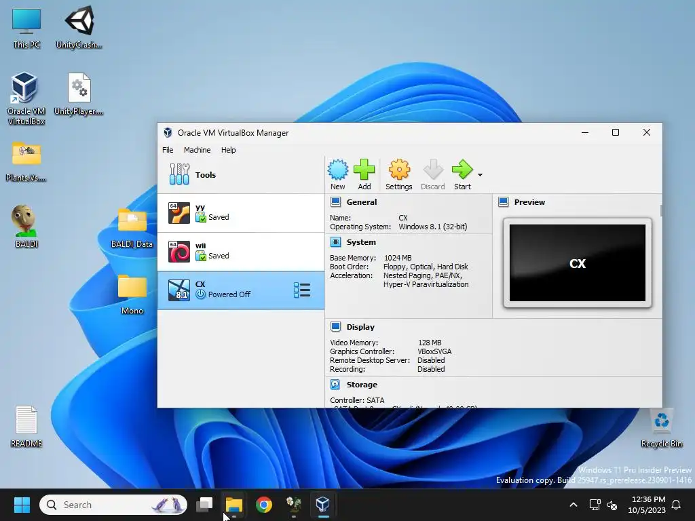The image size is (695, 521).
Task: Open the Start button dropdown arrow
Action: pyautogui.click(x=480, y=175)
